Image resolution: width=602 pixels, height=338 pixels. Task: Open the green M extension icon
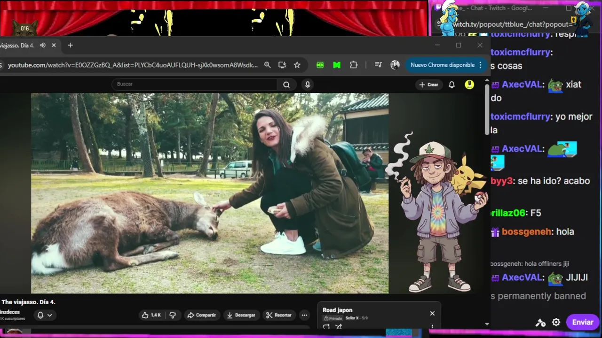337,65
